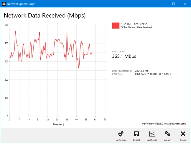Open the Edit Series chart icon

click(x=152, y=134)
